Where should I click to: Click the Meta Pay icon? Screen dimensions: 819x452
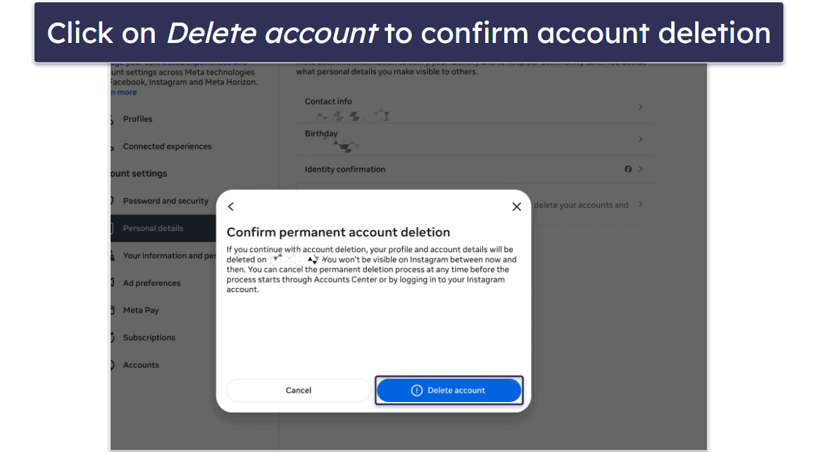point(113,310)
